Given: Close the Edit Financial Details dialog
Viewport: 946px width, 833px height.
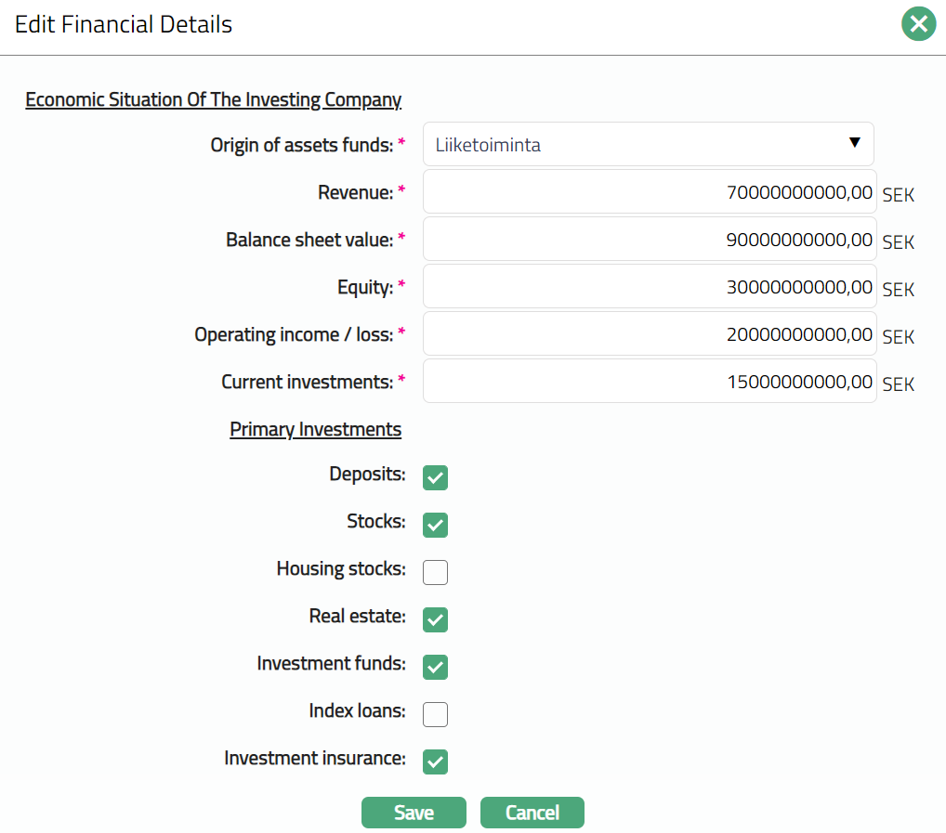Looking at the screenshot, I should pyautogui.click(x=918, y=24).
